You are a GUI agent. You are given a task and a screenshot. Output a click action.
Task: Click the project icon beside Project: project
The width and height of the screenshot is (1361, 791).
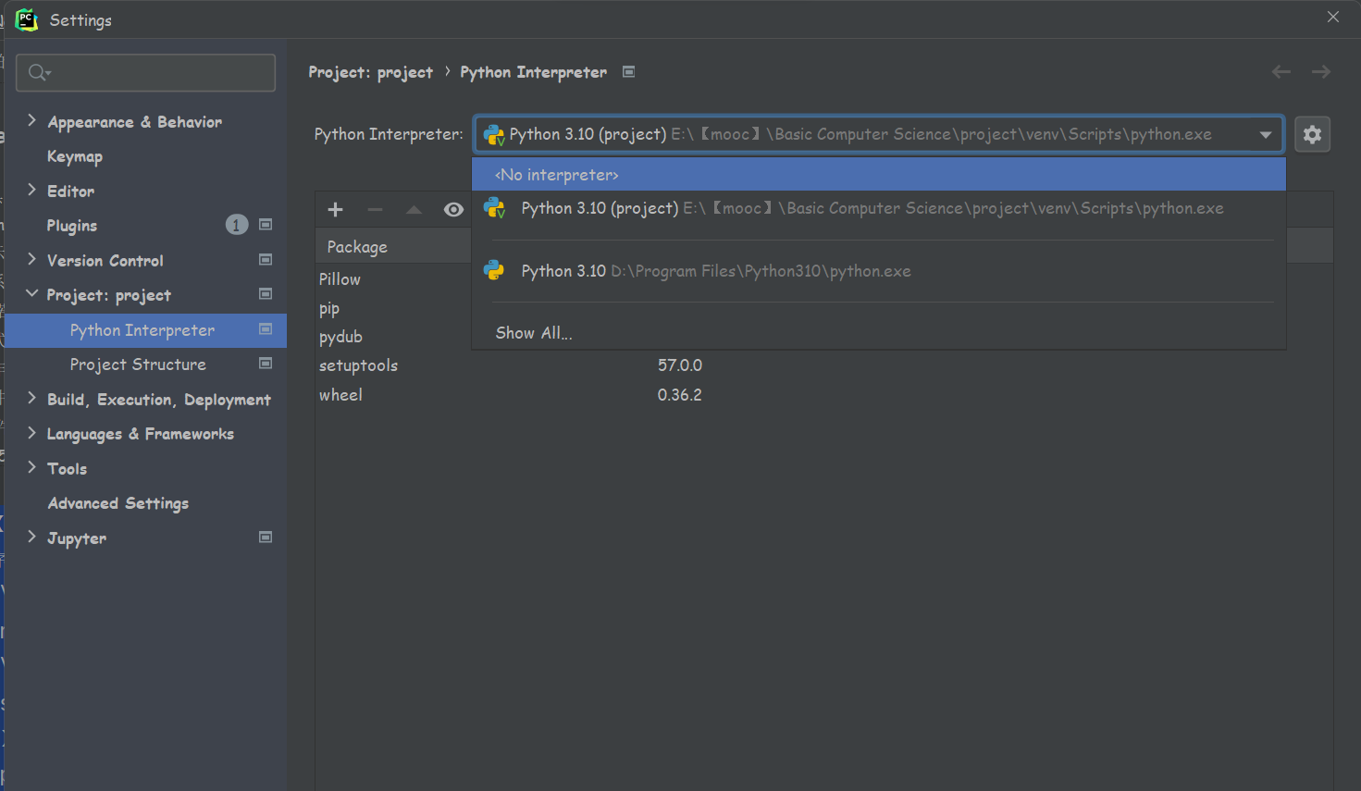[x=266, y=294]
